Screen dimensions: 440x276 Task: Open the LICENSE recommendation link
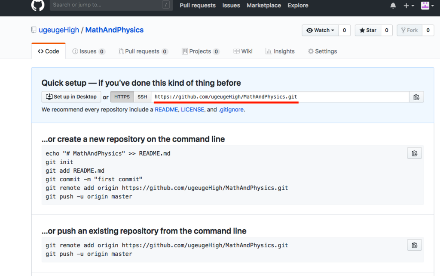pyautogui.click(x=192, y=109)
